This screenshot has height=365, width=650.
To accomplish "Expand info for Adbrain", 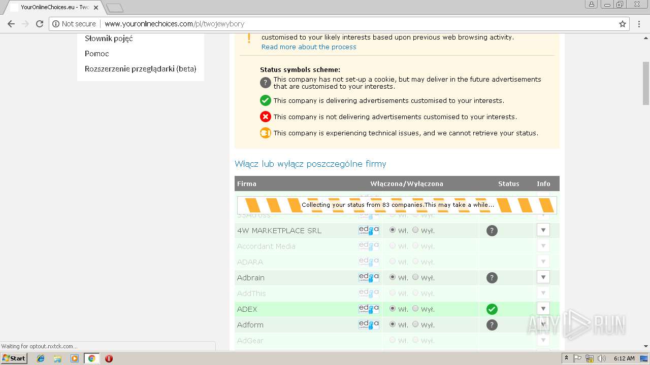I will (543, 277).
